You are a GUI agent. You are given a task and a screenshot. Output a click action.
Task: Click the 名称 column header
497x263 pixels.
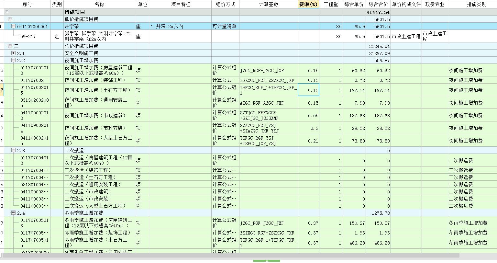click(x=99, y=4)
